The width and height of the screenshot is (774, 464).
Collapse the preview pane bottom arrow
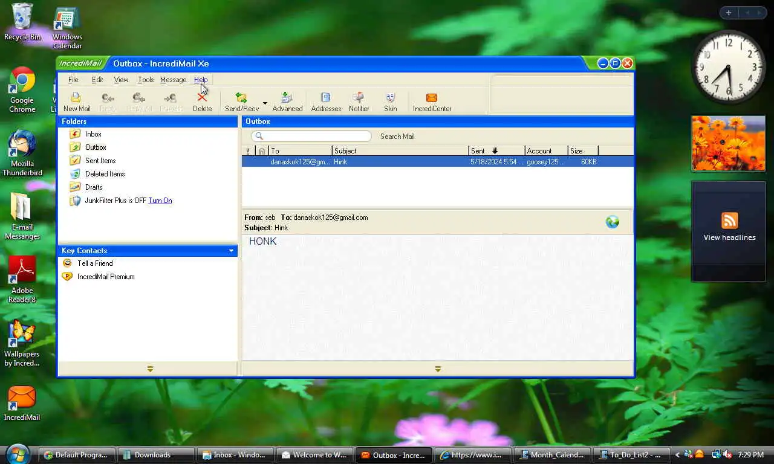click(x=438, y=369)
